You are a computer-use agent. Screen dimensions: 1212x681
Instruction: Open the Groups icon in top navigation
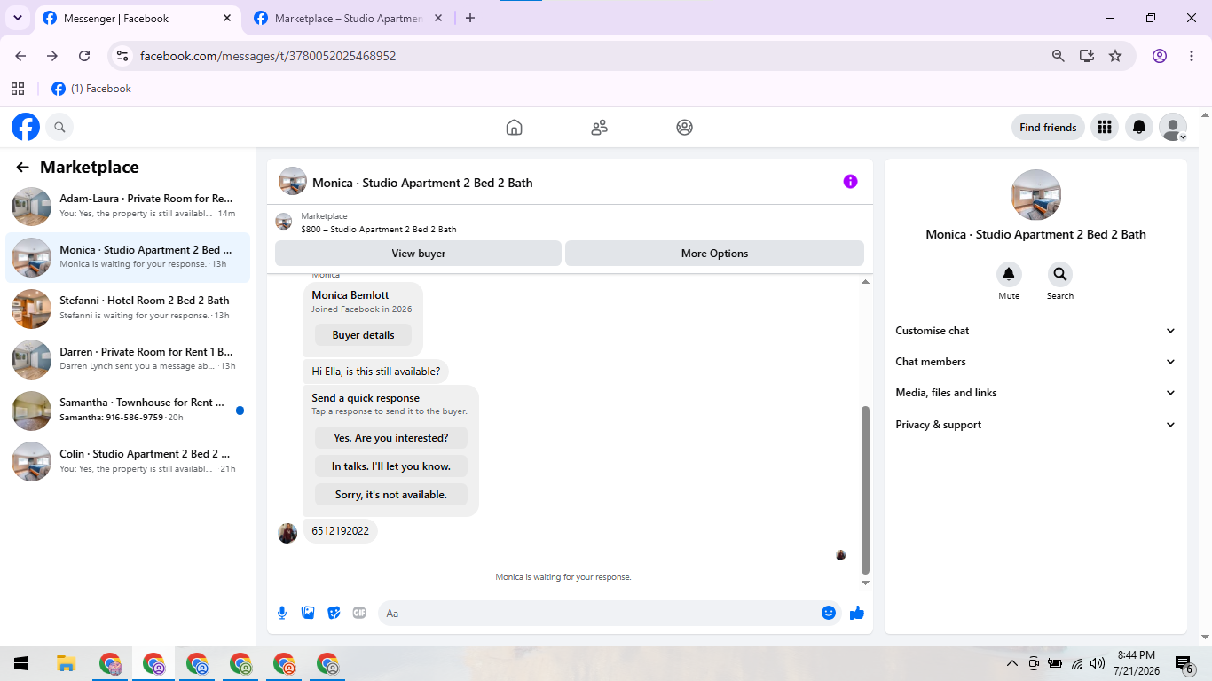pos(684,127)
